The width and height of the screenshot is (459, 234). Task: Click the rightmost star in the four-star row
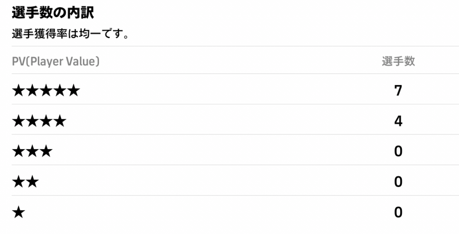click(x=60, y=121)
